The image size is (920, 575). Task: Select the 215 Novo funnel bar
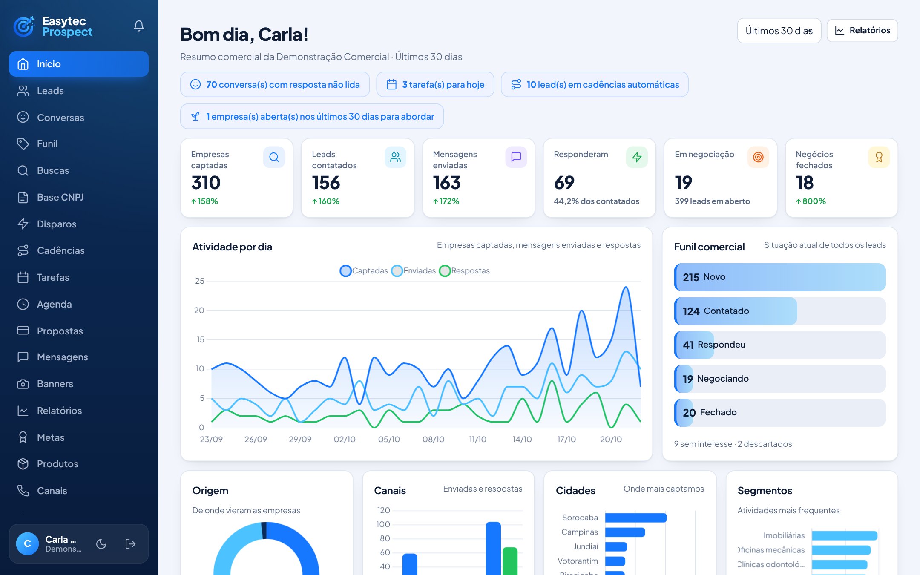click(780, 277)
